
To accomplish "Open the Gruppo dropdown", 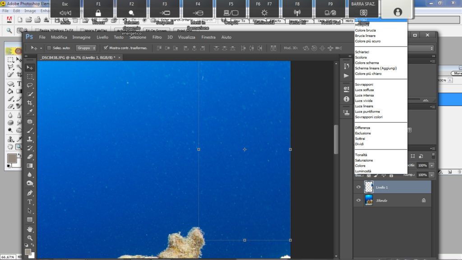I will pos(86,48).
